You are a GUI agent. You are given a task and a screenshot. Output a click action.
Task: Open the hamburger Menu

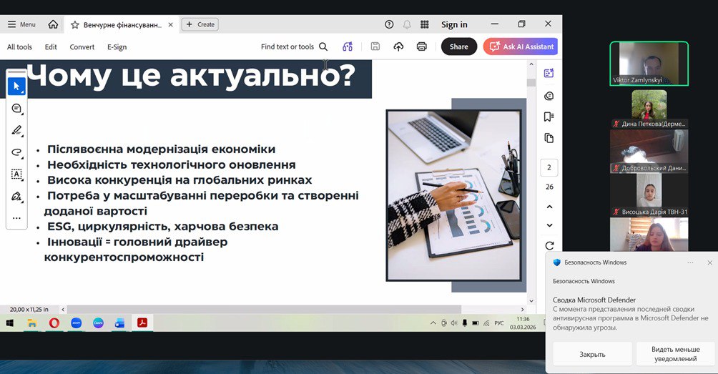pyautogui.click(x=21, y=24)
